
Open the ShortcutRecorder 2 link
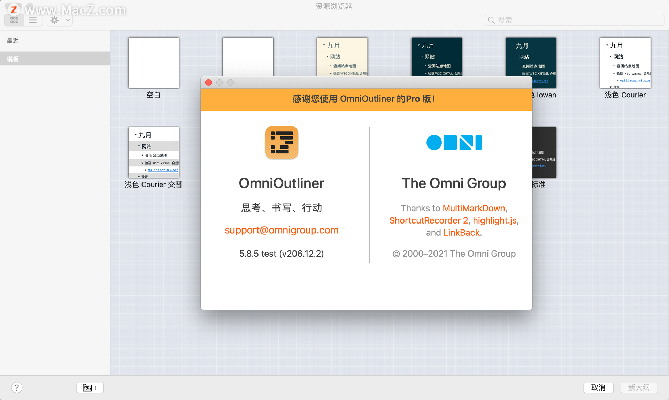(x=429, y=220)
